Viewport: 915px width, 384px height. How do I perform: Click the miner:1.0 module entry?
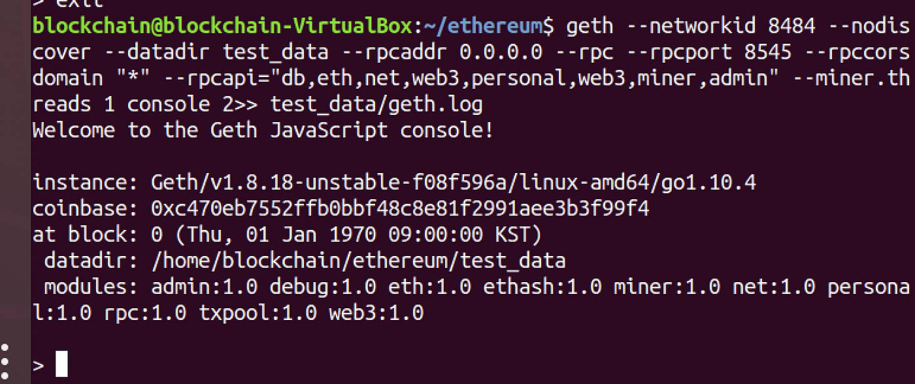(x=667, y=287)
